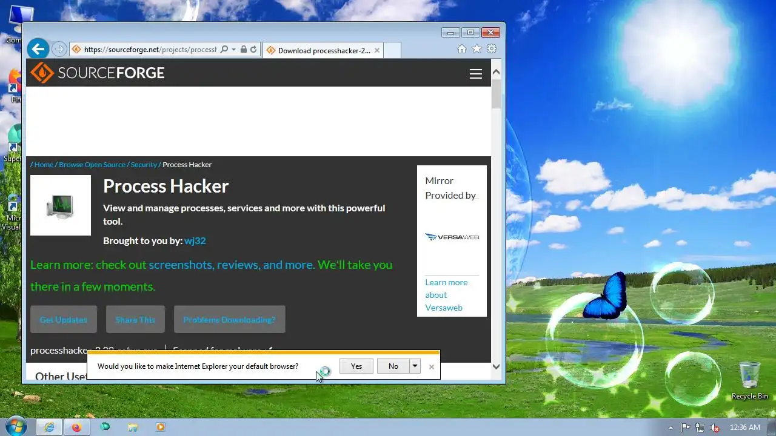776x436 pixels.
Task: Click Yes to set default browser
Action: (356, 366)
